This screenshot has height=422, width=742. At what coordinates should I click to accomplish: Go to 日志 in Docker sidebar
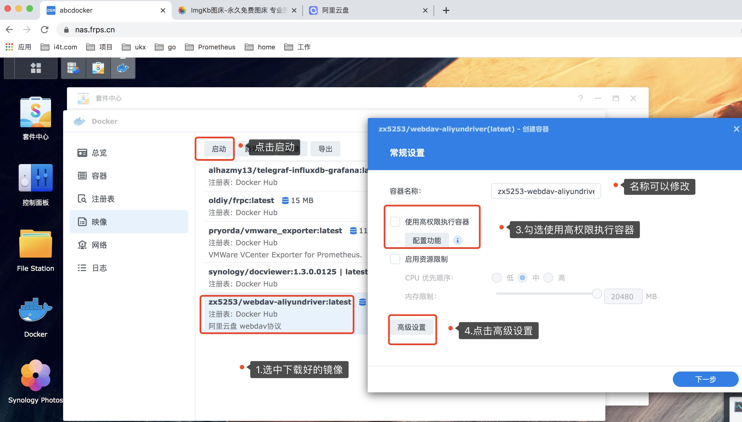tap(129, 268)
